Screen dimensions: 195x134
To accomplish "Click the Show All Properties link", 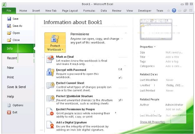I will pos(152,122).
